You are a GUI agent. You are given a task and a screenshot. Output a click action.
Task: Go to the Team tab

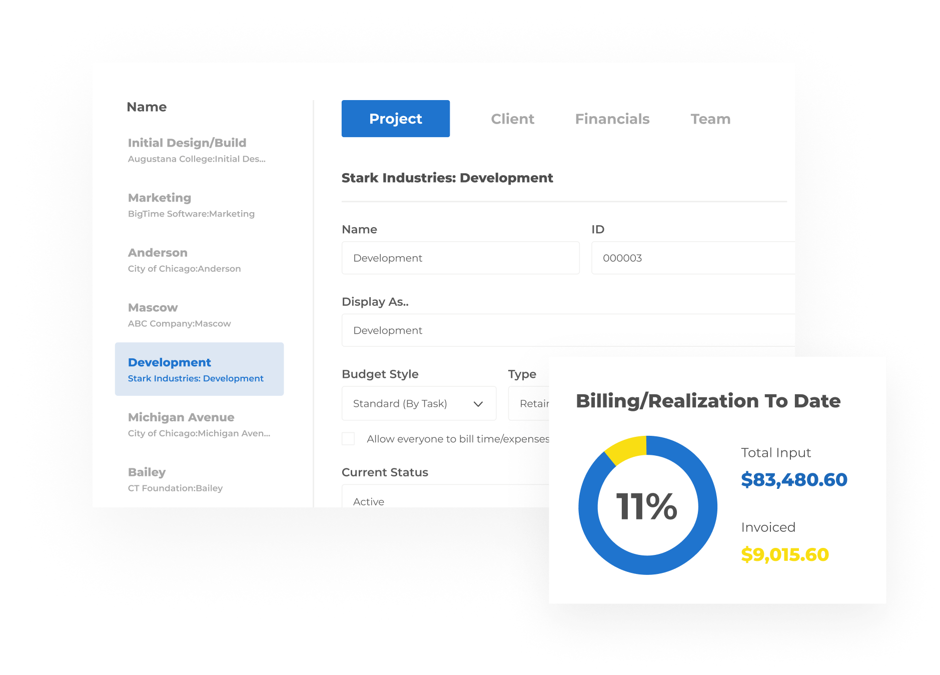710,119
